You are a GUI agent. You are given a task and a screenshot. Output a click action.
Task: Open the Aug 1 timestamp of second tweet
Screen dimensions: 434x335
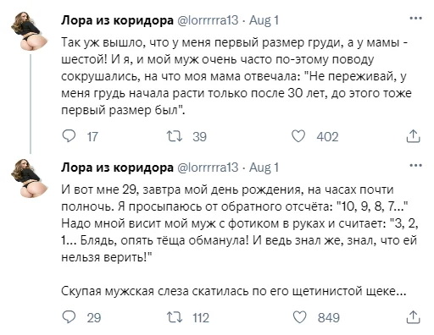(x=264, y=167)
